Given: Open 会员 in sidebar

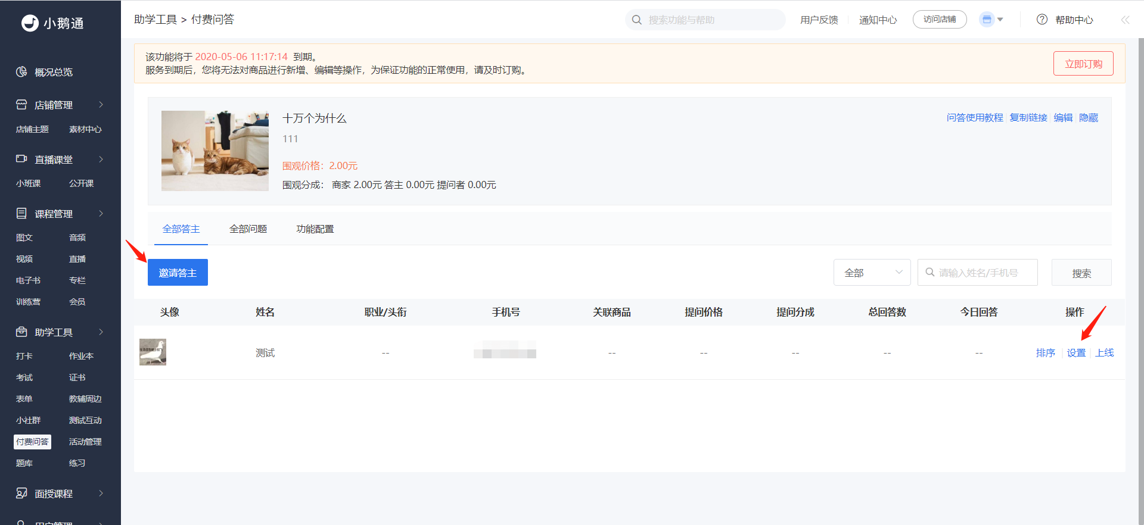Looking at the screenshot, I should point(77,302).
